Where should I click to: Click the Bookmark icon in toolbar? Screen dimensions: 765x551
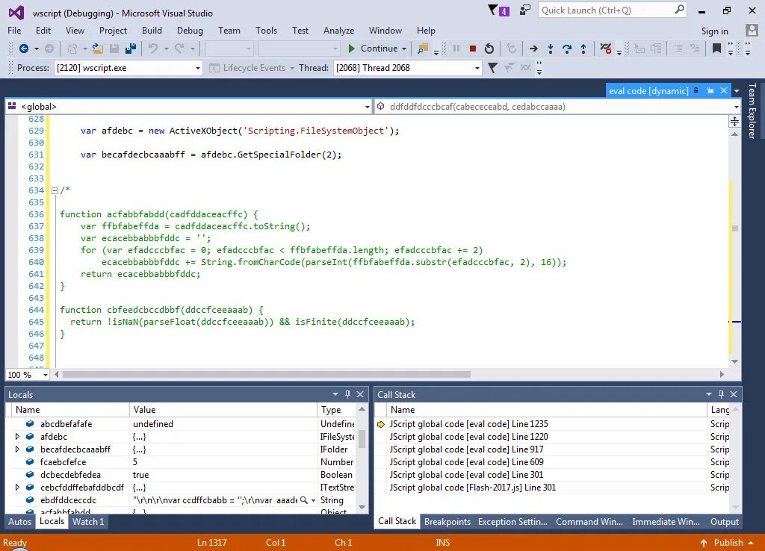(716, 49)
